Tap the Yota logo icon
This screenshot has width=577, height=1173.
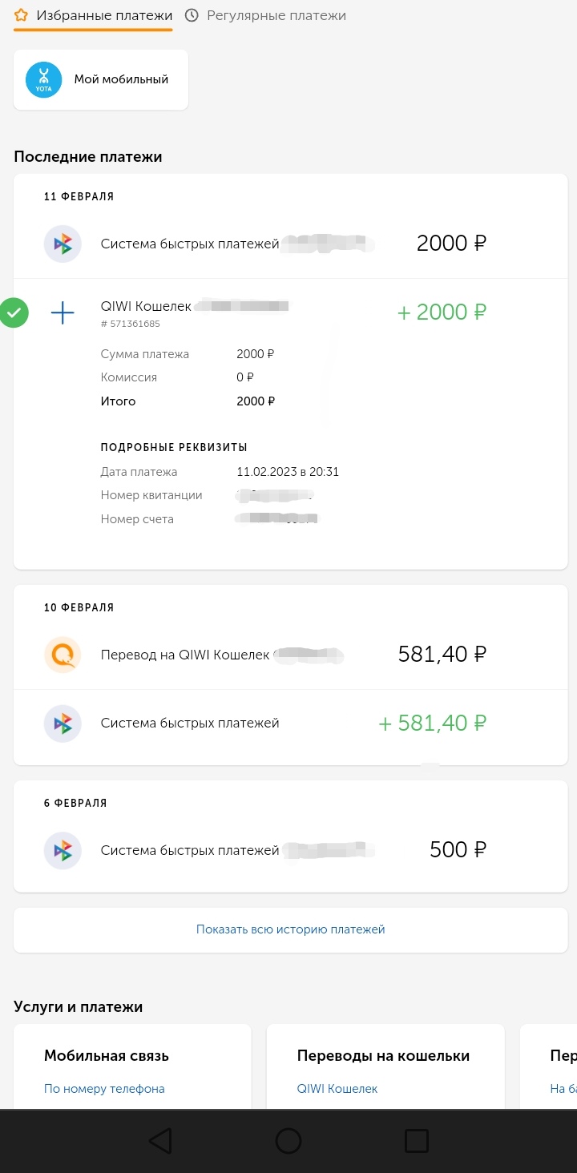pos(43,80)
